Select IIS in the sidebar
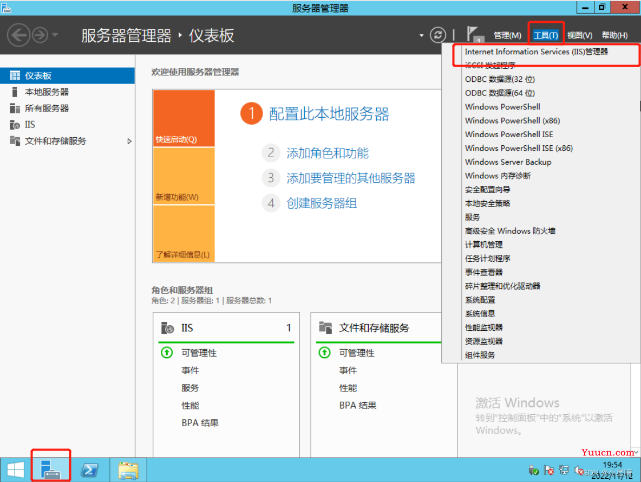This screenshot has width=641, height=482. tap(68, 125)
